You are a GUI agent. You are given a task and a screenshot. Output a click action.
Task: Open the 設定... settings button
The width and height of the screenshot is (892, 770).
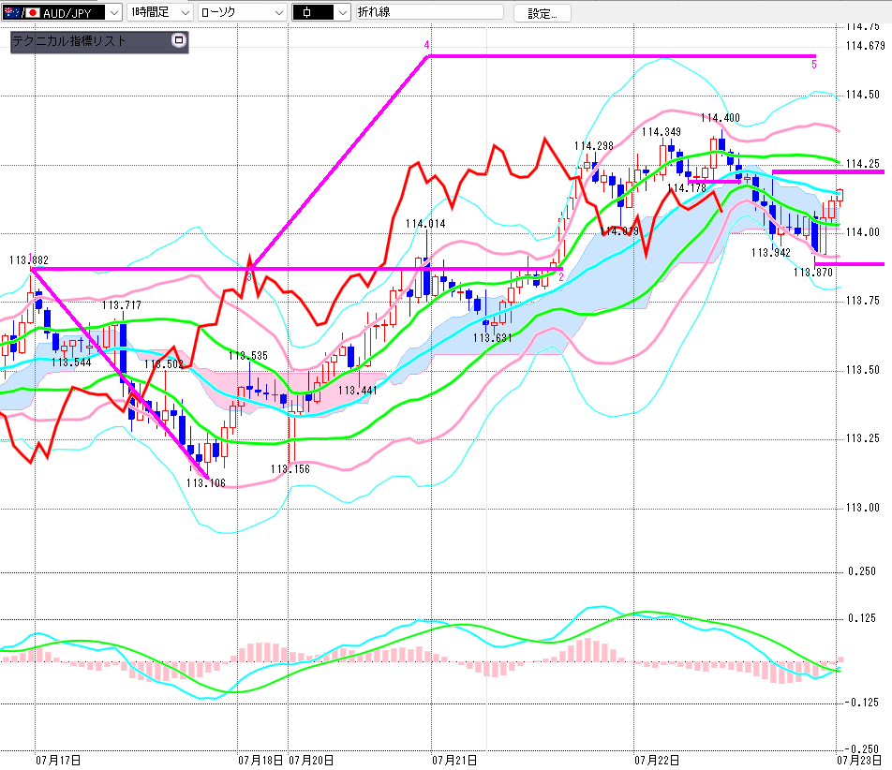[x=543, y=14]
